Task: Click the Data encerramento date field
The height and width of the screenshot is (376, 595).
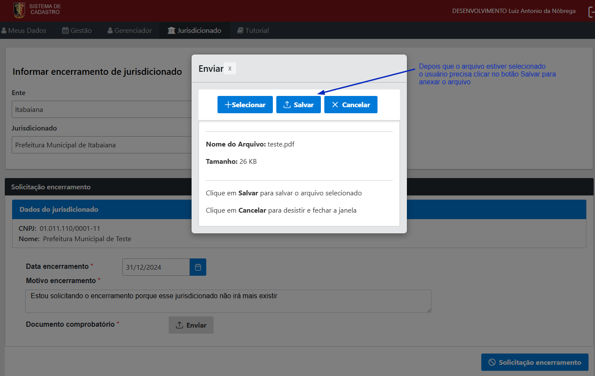Action: 156,267
